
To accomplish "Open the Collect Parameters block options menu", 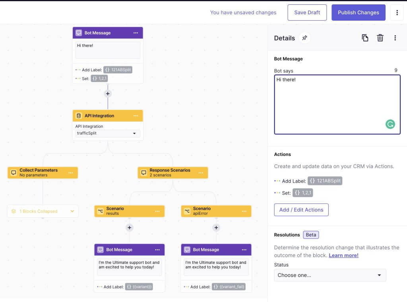I will pyautogui.click(x=71, y=173).
